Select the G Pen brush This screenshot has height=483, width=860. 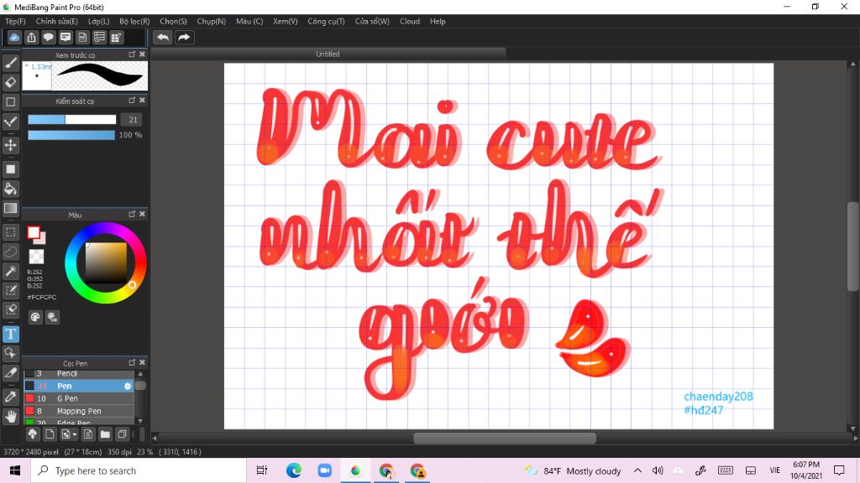[79, 398]
